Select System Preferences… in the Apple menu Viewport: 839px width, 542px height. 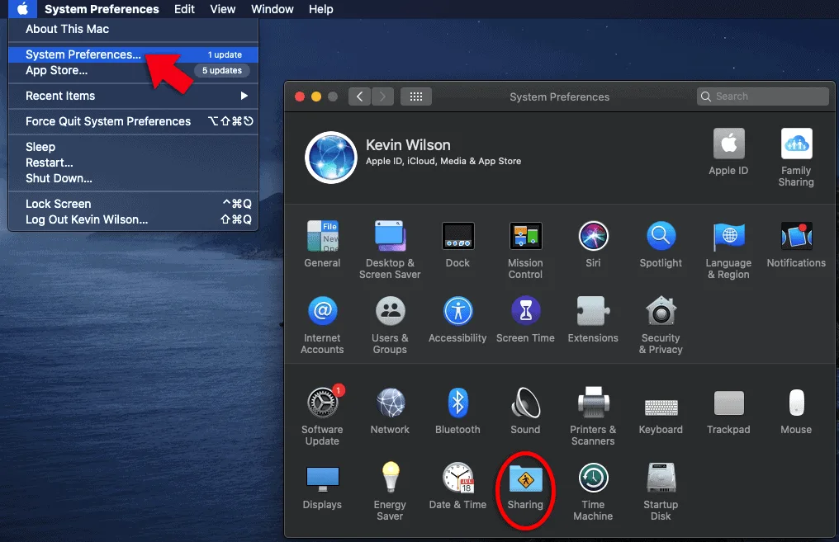click(x=133, y=54)
